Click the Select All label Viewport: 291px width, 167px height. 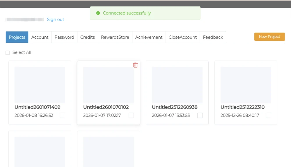tap(22, 52)
